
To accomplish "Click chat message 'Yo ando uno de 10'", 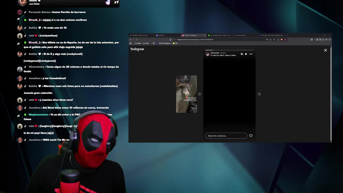I will [54, 28].
